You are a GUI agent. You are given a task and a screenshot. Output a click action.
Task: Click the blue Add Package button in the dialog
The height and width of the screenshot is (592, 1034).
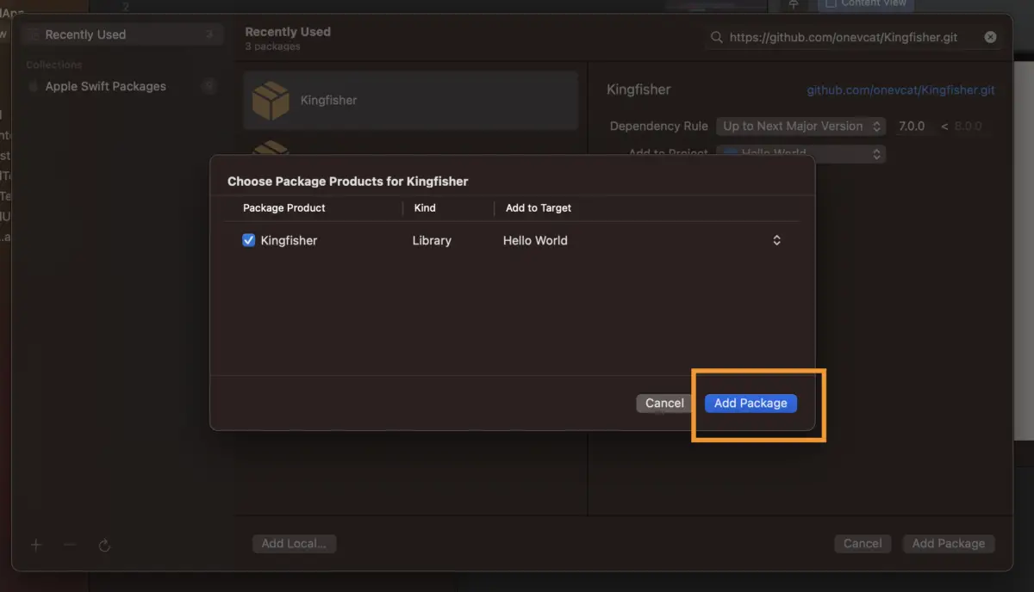coord(751,403)
